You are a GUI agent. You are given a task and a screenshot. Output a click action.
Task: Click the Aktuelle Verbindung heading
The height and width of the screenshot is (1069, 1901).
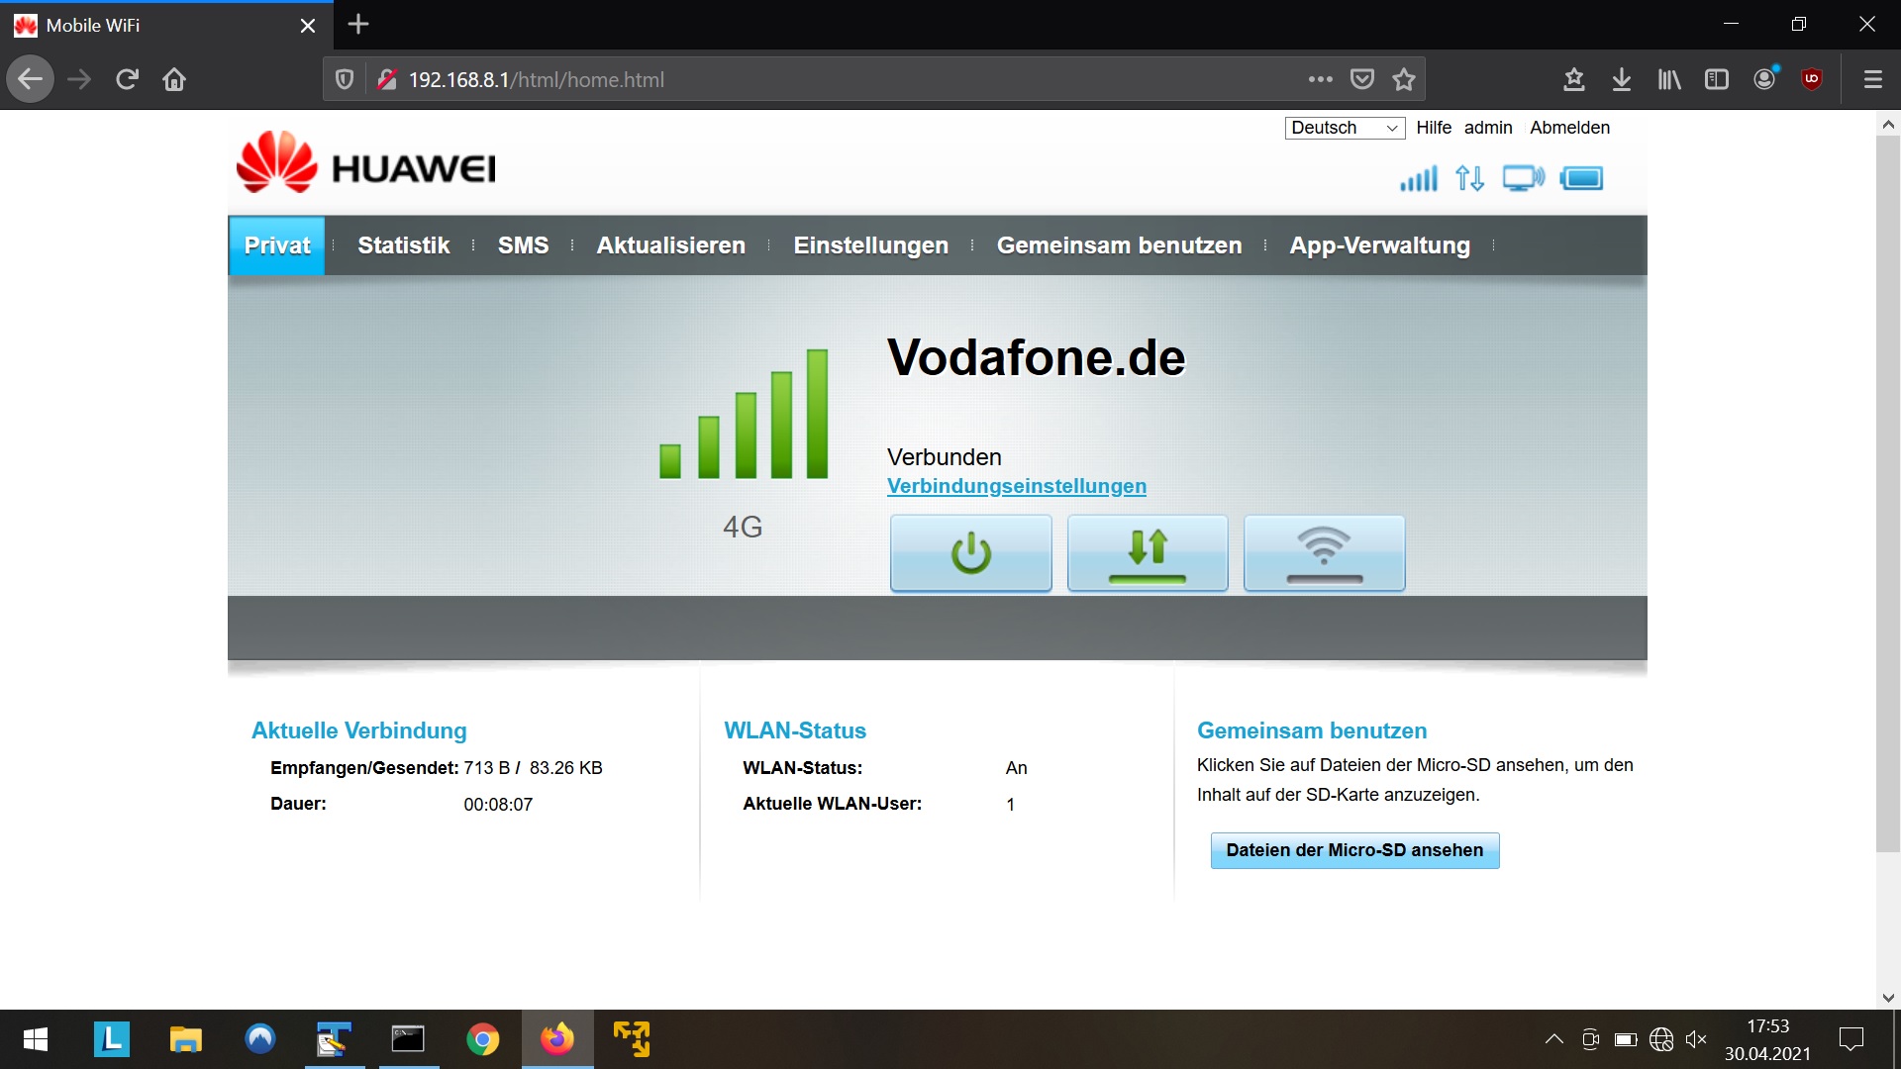358,730
